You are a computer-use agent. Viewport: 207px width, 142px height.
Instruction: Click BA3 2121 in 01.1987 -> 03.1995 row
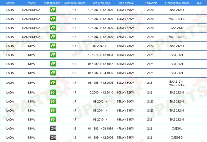tap(177, 73)
